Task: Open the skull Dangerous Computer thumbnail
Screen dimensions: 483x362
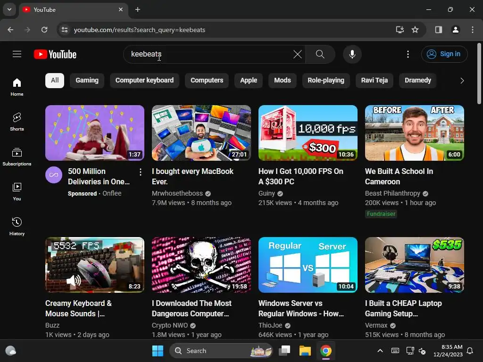Action: point(201,265)
